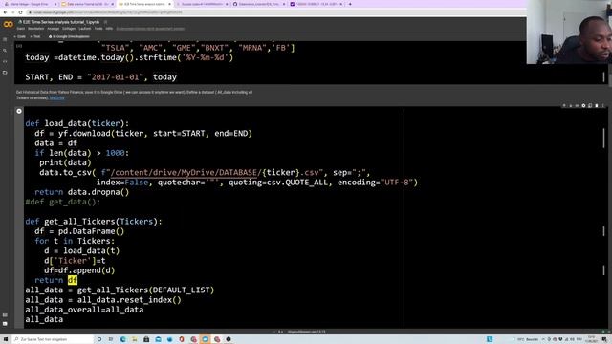Click In Google Drive kopieren button
The width and height of the screenshot is (612, 344).
tap(69, 36)
